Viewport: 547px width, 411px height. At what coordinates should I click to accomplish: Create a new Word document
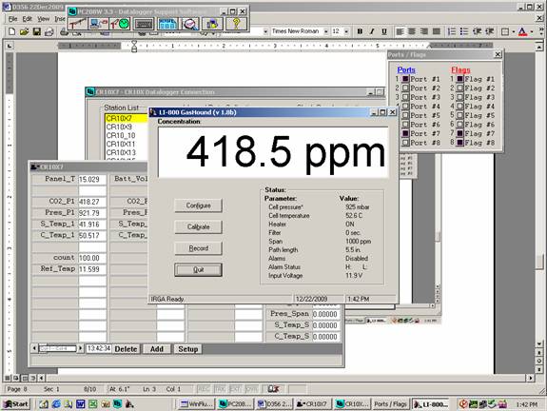pos(11,32)
